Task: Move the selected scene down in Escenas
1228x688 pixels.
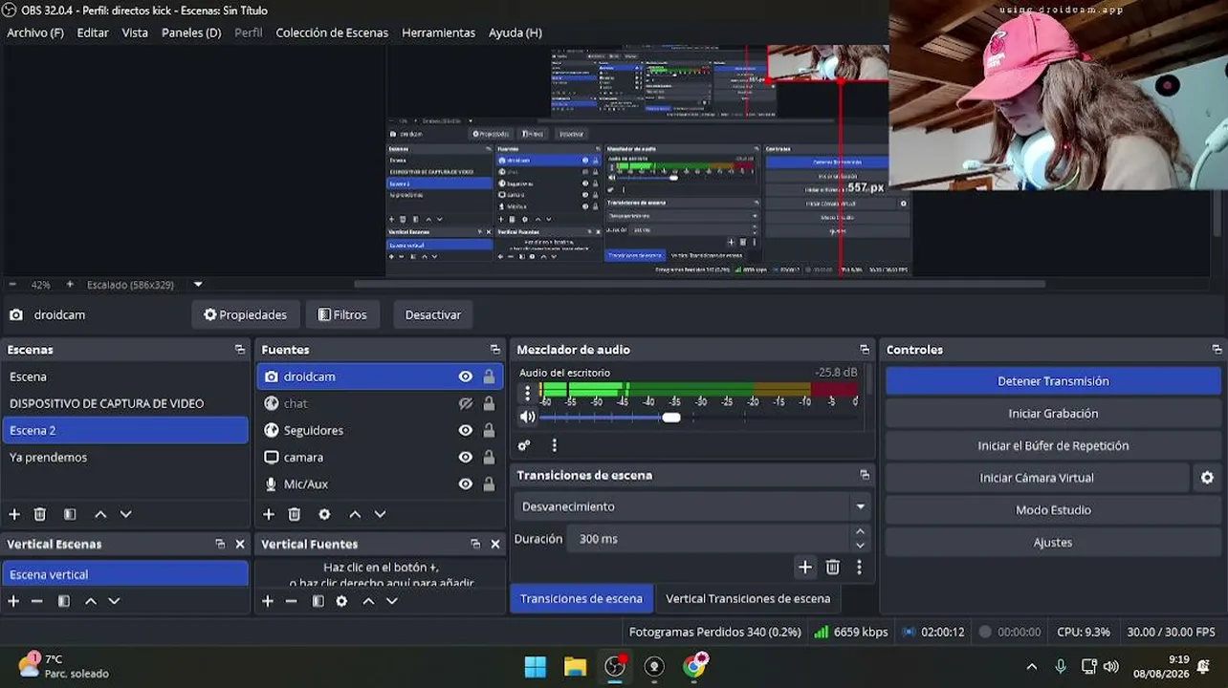Action: [125, 514]
